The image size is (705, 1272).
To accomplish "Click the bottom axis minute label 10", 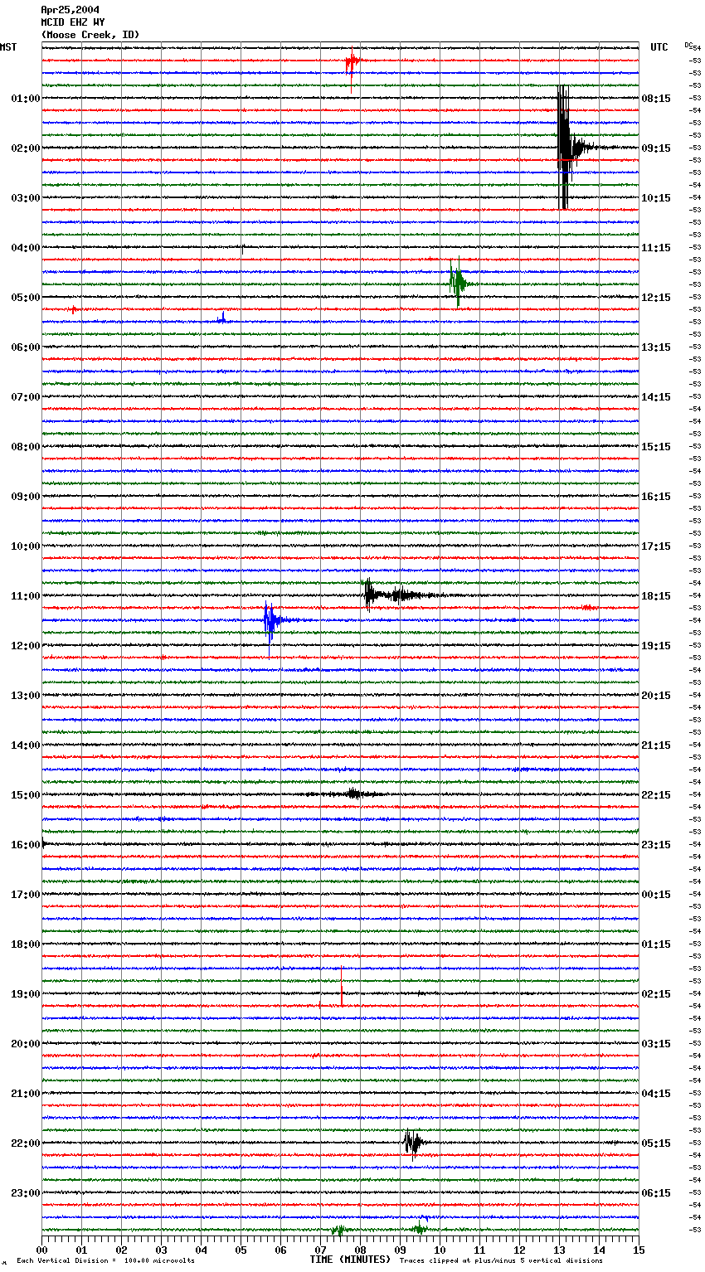I will [x=440, y=1250].
